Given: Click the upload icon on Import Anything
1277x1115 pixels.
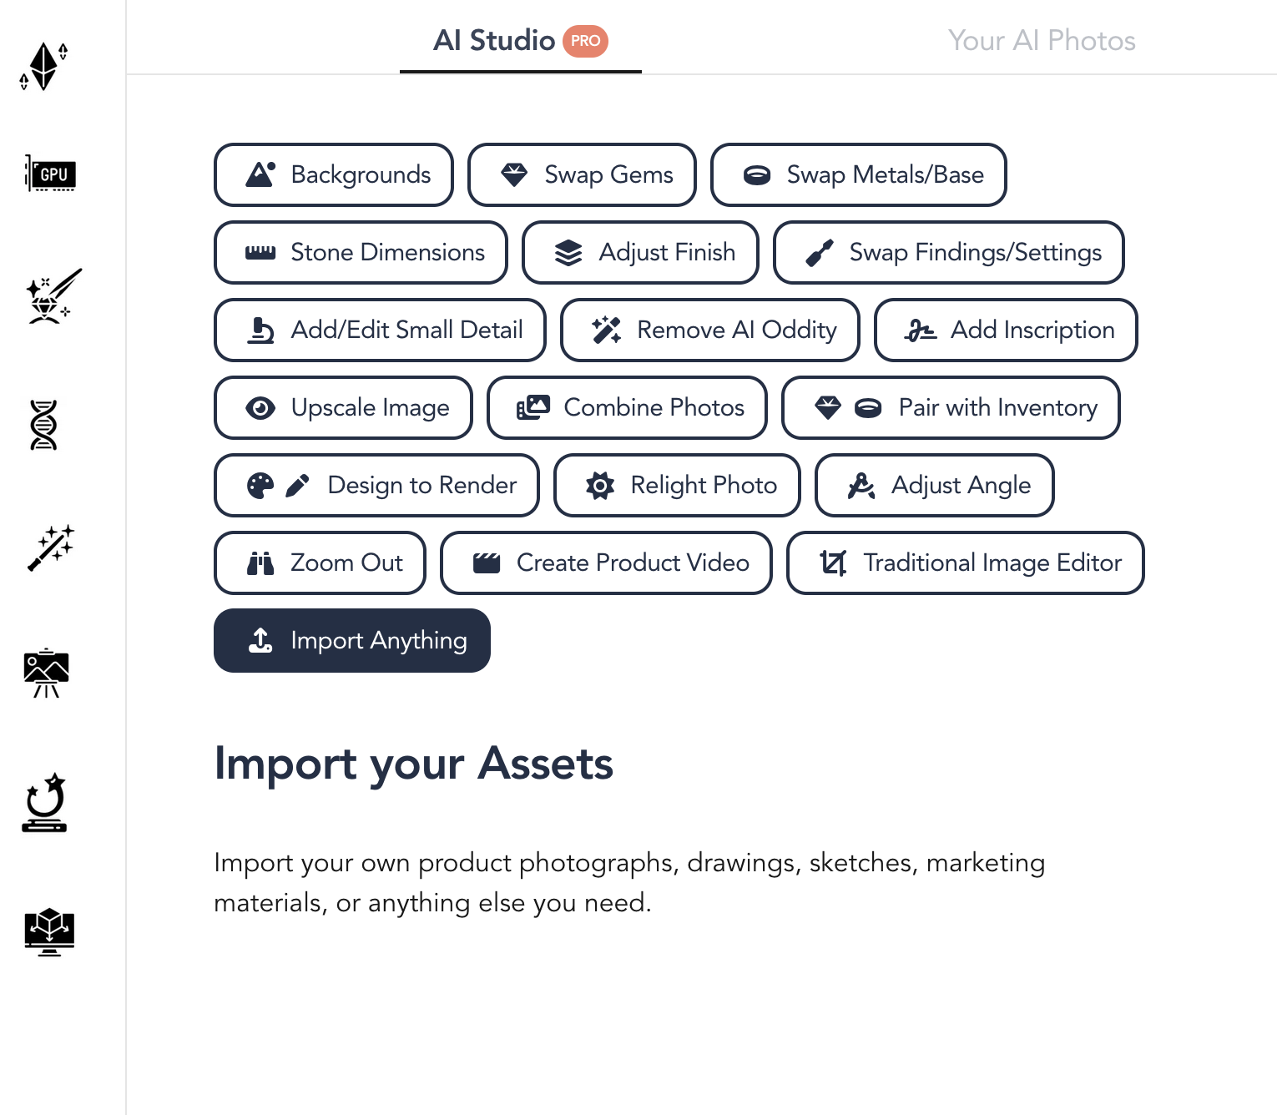Looking at the screenshot, I should tap(260, 640).
